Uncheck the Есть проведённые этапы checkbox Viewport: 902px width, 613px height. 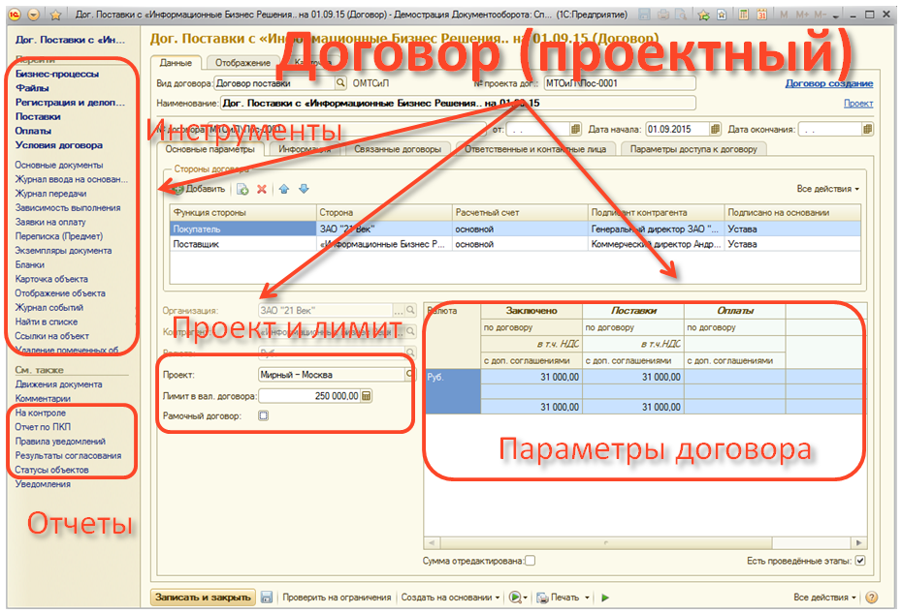(859, 561)
